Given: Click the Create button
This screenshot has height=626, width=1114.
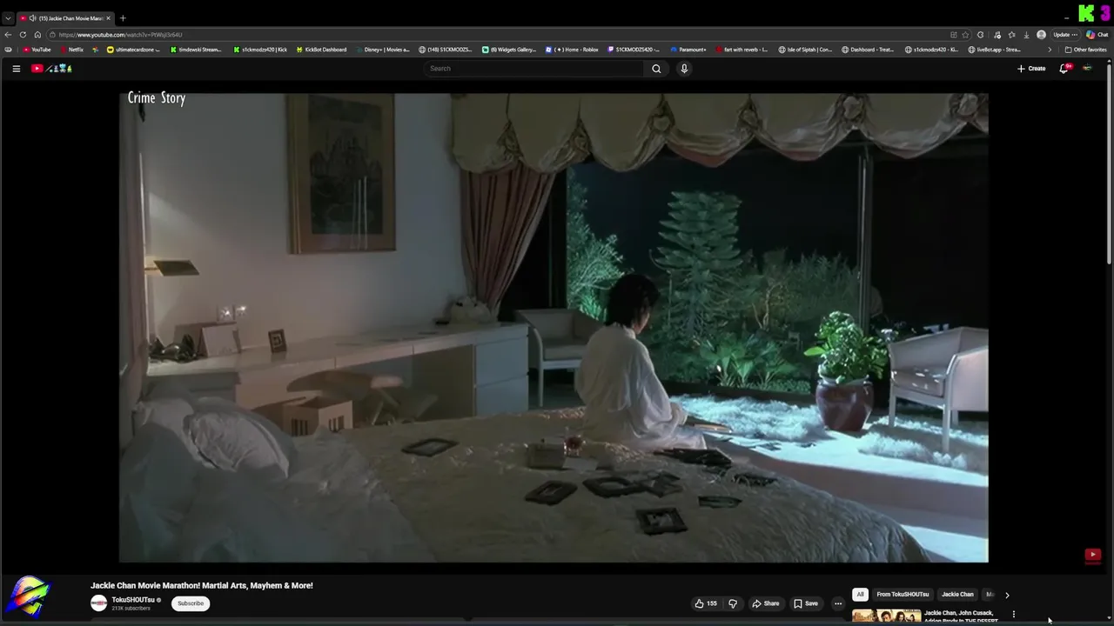Looking at the screenshot, I should (1031, 69).
